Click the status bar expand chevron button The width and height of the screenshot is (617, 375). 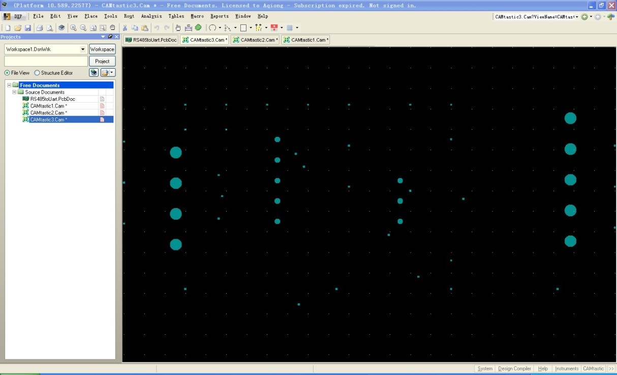click(x=611, y=368)
